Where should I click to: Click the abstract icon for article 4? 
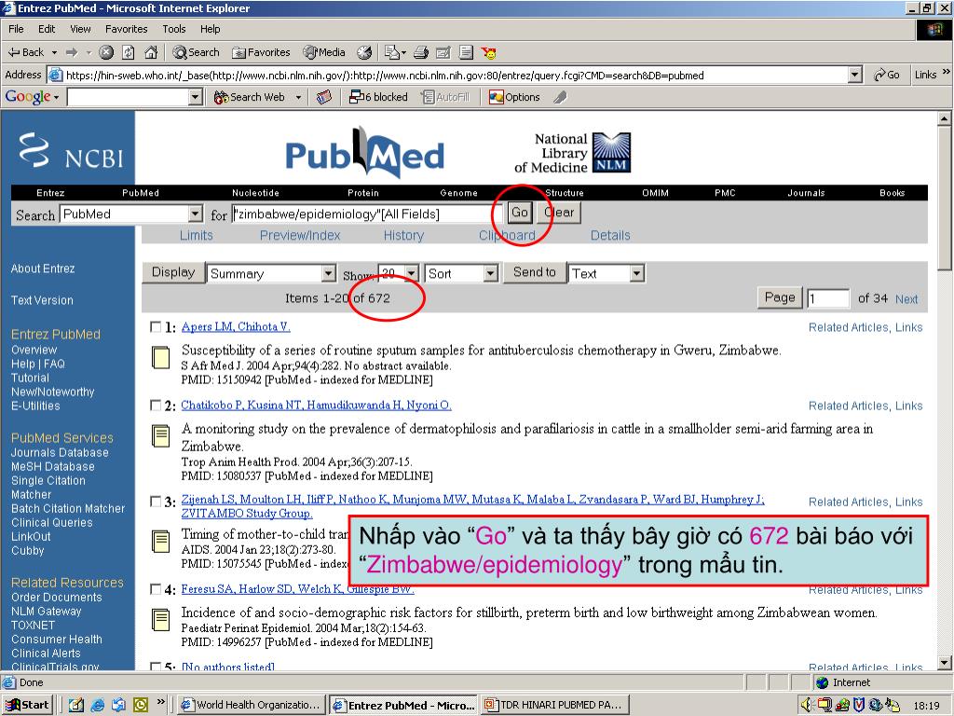point(160,620)
